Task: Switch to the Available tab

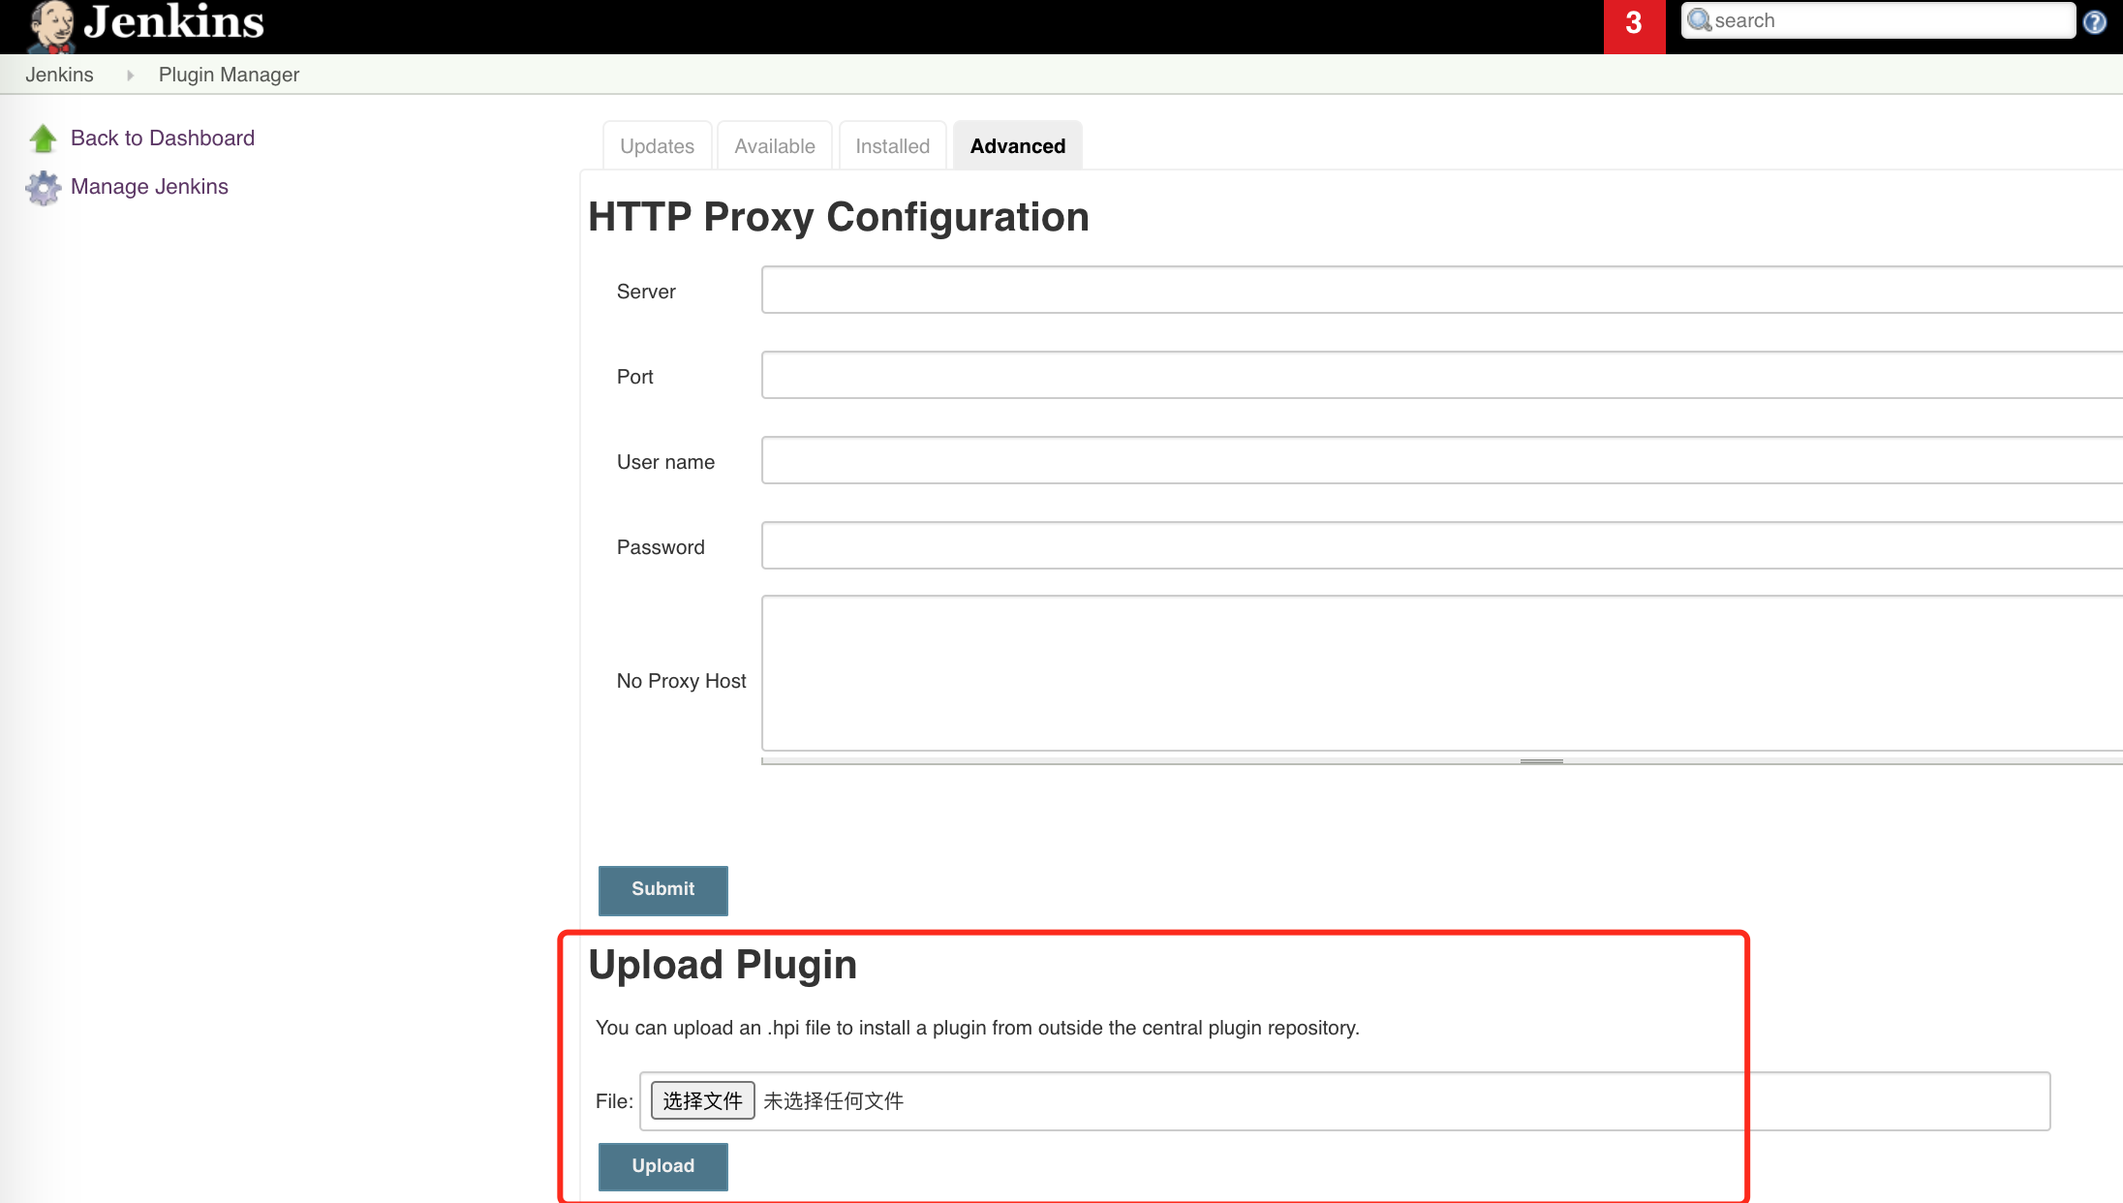Action: point(775,146)
